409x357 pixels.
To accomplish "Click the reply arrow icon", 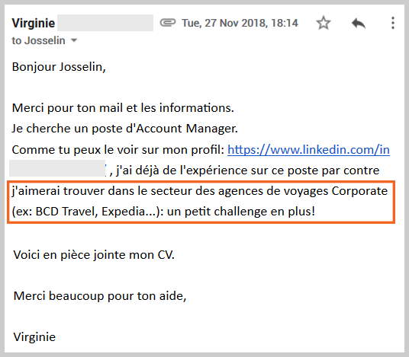I will pyautogui.click(x=359, y=23).
